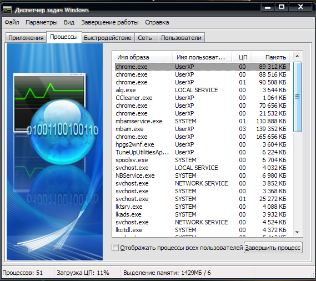This screenshot has height=281, width=316.
Task: Click the Task Manager title bar icon
Action: point(7,9)
